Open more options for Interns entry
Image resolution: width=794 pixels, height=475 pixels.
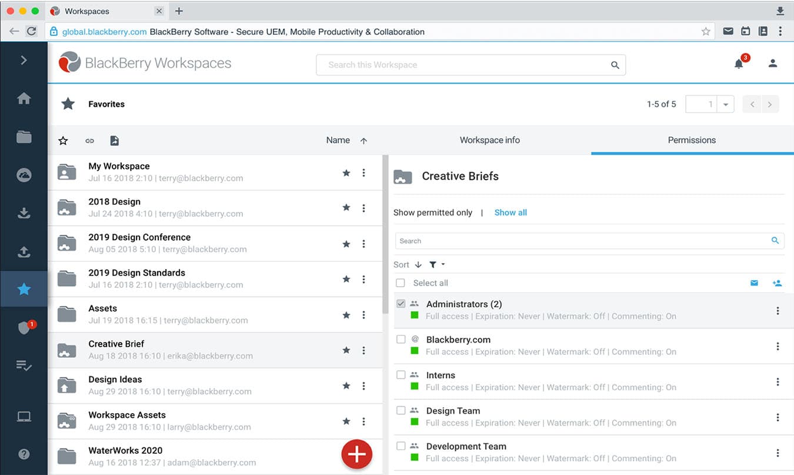(x=778, y=382)
